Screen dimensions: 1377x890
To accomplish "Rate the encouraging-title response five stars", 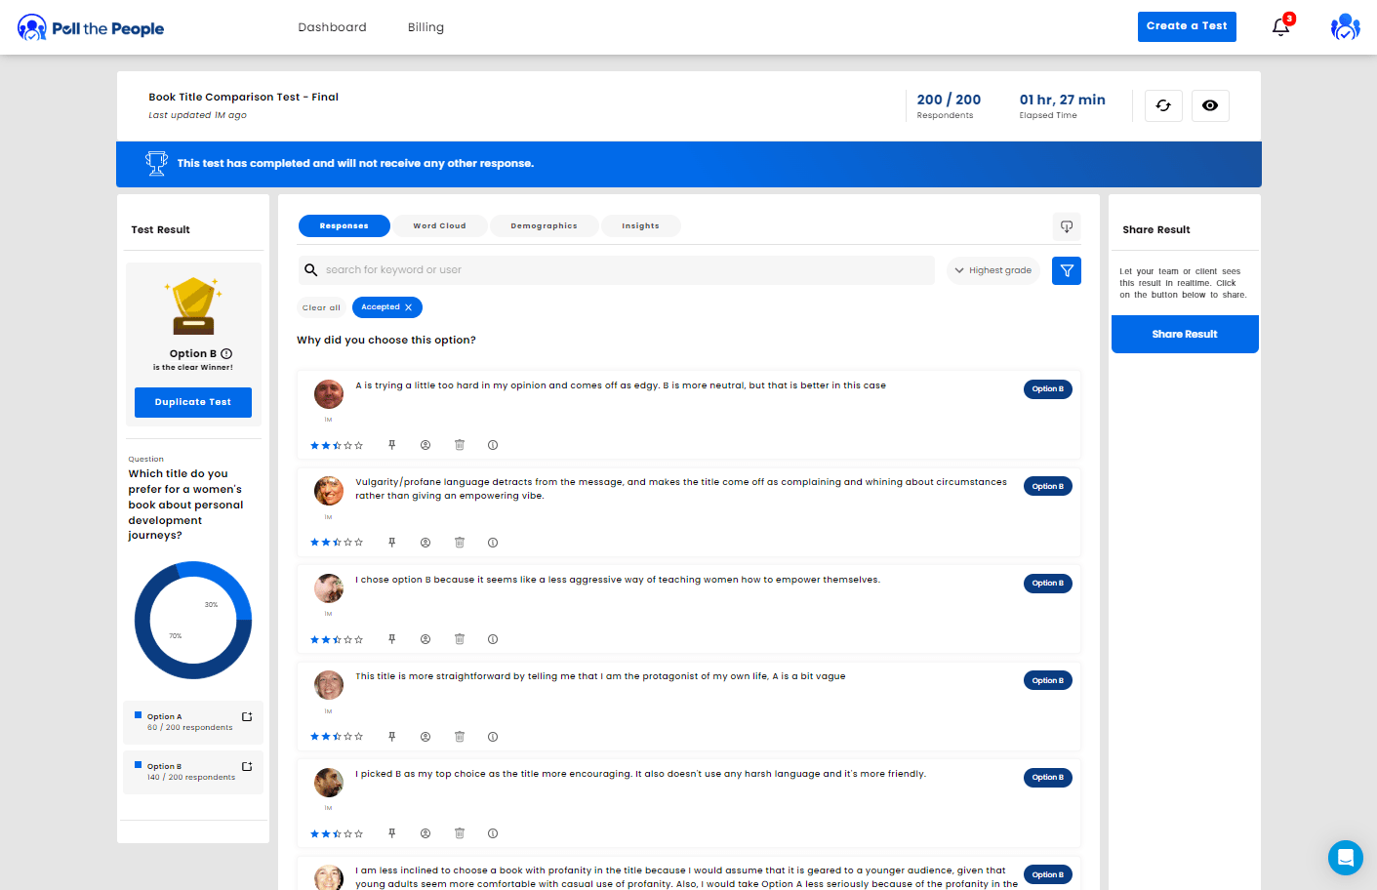I will point(359,834).
